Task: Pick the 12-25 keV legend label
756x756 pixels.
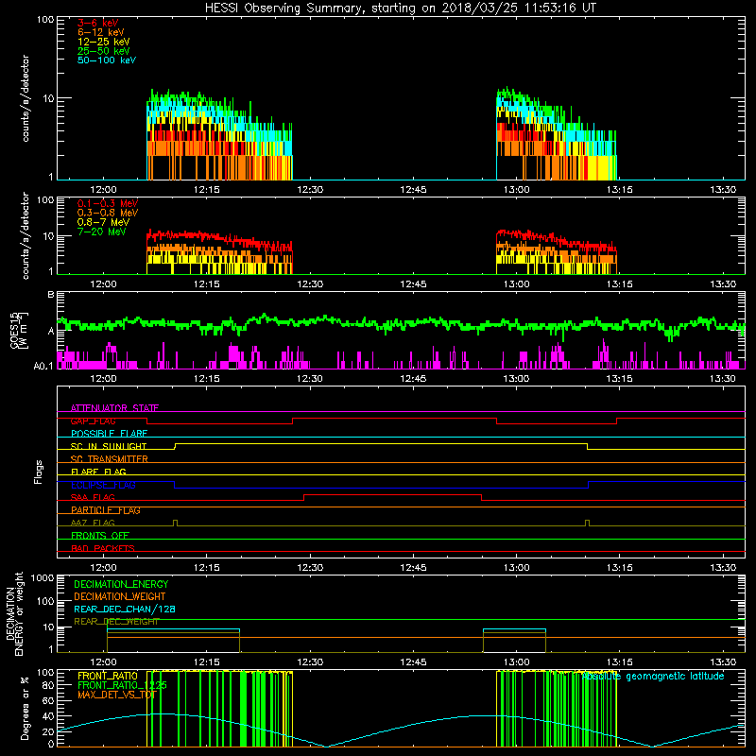Action: [103, 42]
